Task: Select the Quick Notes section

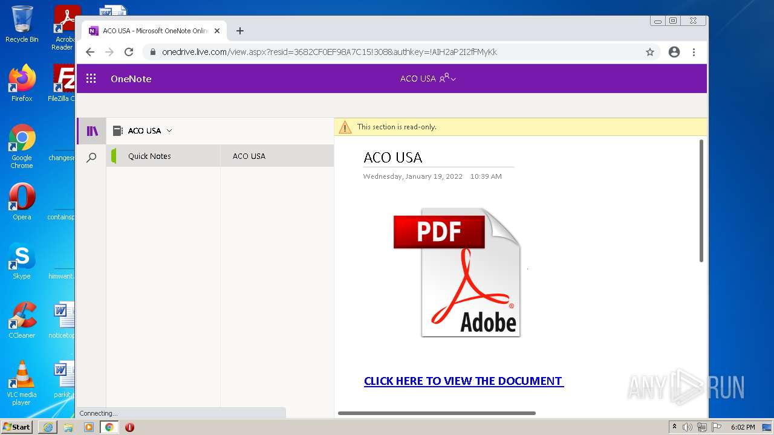Action: 163,156
